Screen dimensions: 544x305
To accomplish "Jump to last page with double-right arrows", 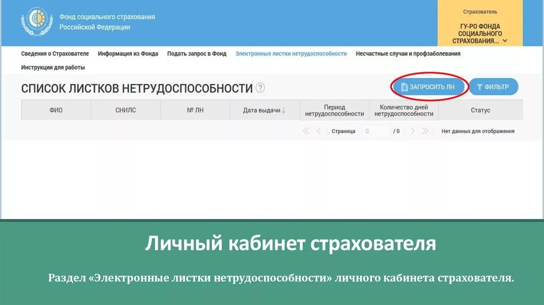I will (x=425, y=131).
